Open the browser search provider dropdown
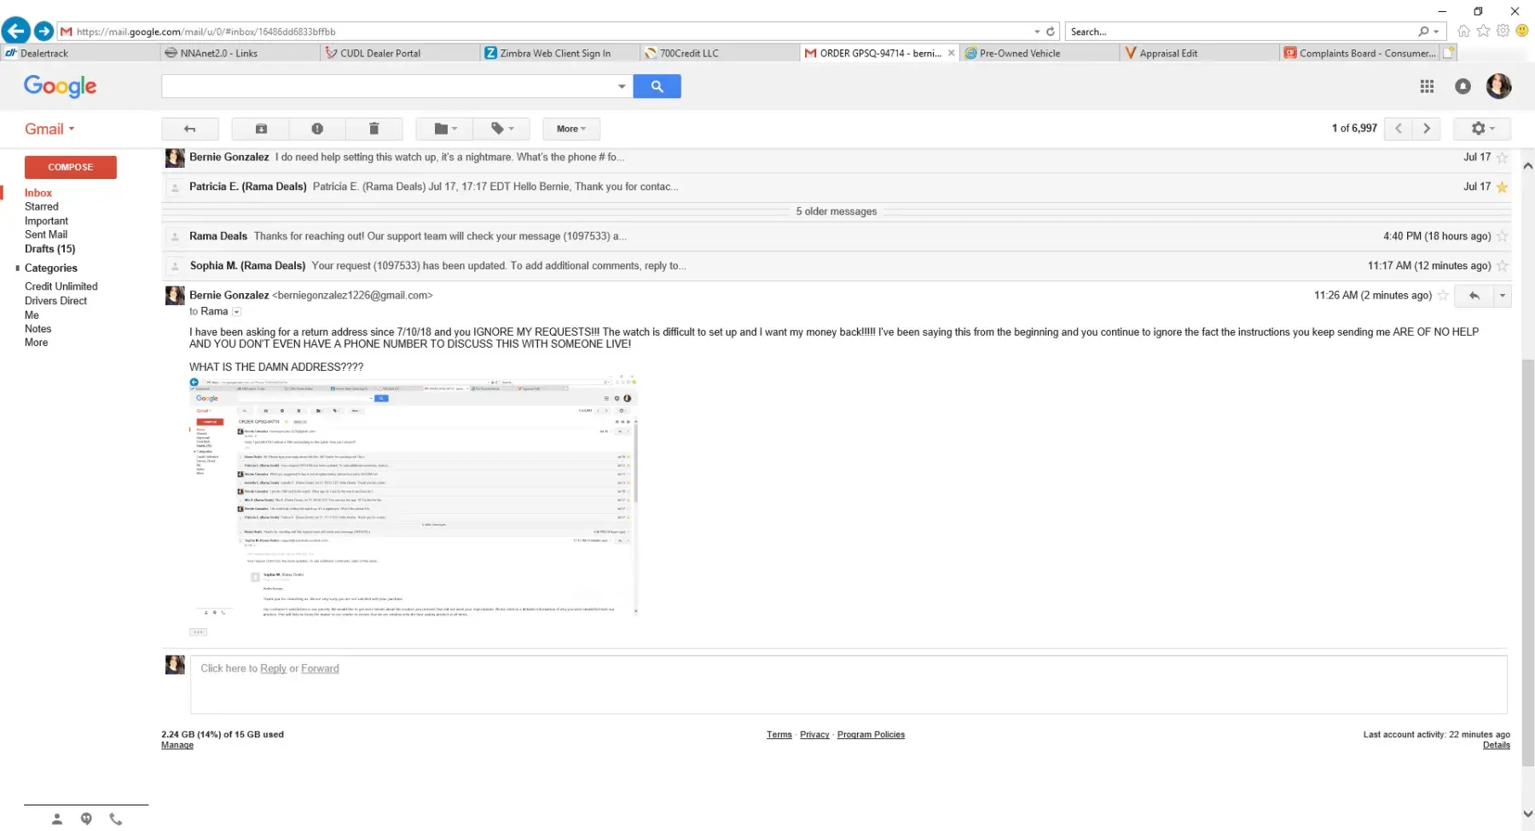 click(x=1437, y=32)
